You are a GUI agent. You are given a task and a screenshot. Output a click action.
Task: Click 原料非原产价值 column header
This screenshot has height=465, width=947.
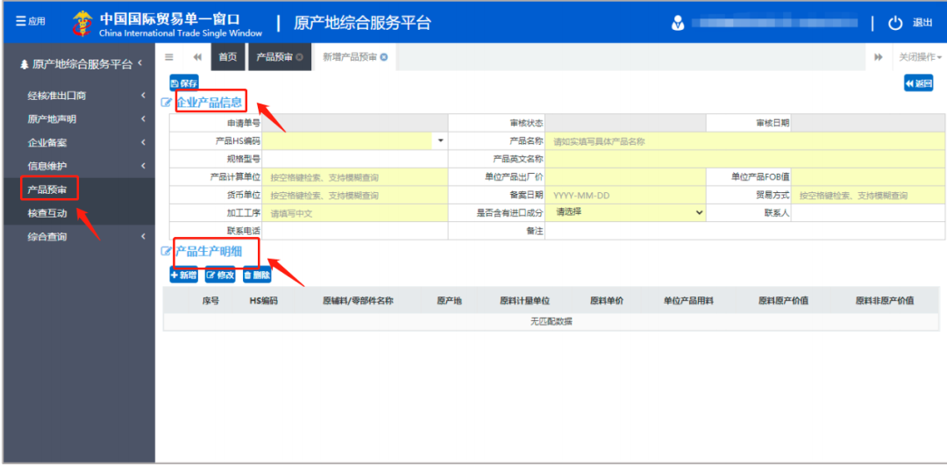click(x=884, y=301)
